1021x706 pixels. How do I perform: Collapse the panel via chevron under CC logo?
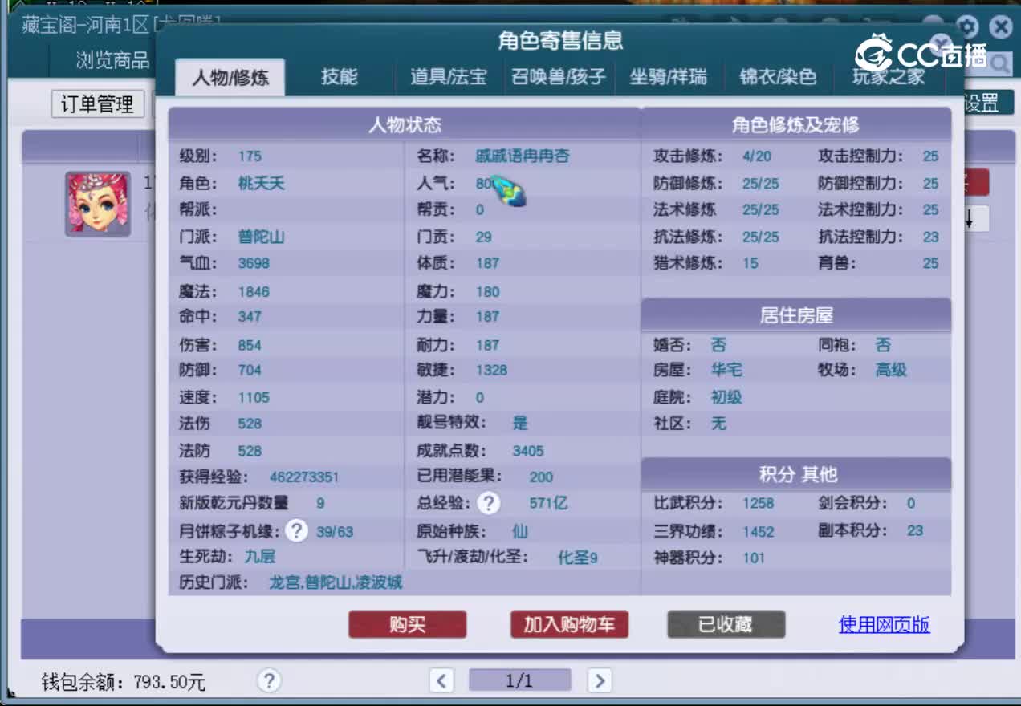940,43
